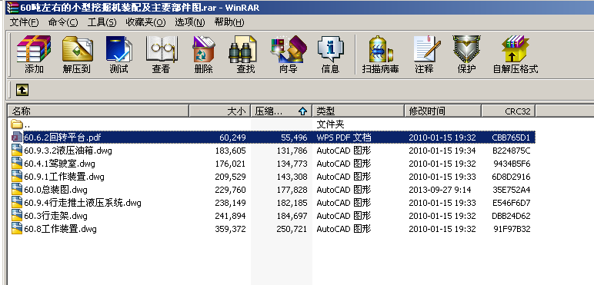Open the 命令(C) menu
This screenshot has width=594, height=285.
pyautogui.click(x=63, y=22)
